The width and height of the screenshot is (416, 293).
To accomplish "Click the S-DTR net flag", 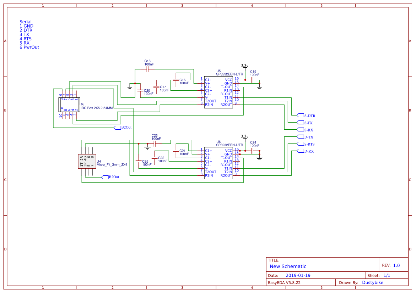I will click(301, 115).
